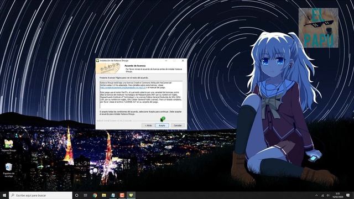Click the orange app taskbar icon
Viewport: 354px width, 199px height.
[122, 195]
